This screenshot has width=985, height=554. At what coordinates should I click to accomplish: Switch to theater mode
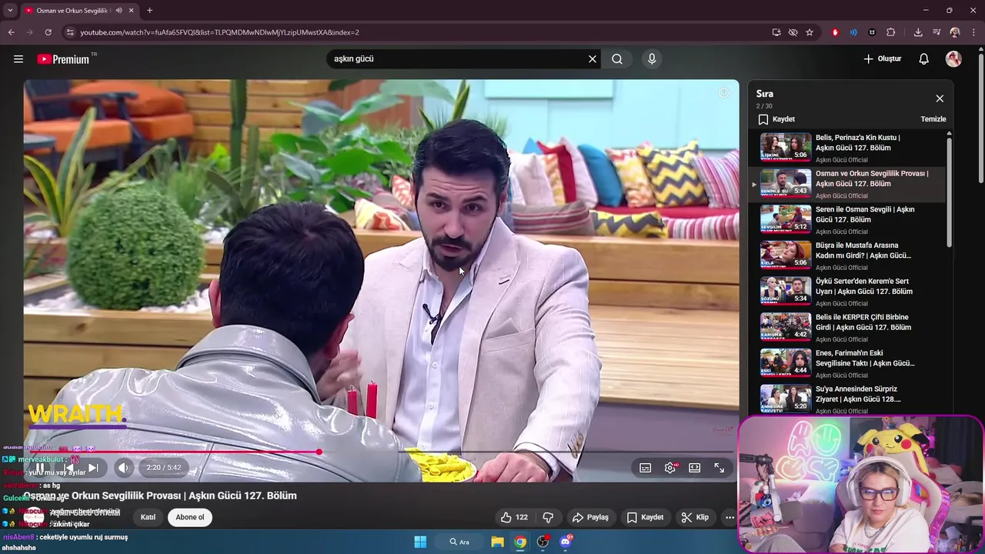click(694, 468)
